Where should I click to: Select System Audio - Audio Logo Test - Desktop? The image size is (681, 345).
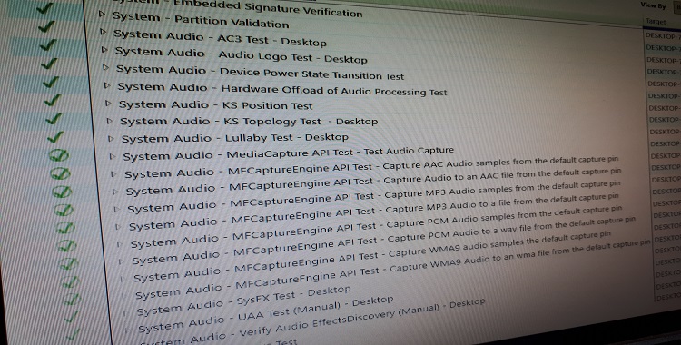point(241,54)
